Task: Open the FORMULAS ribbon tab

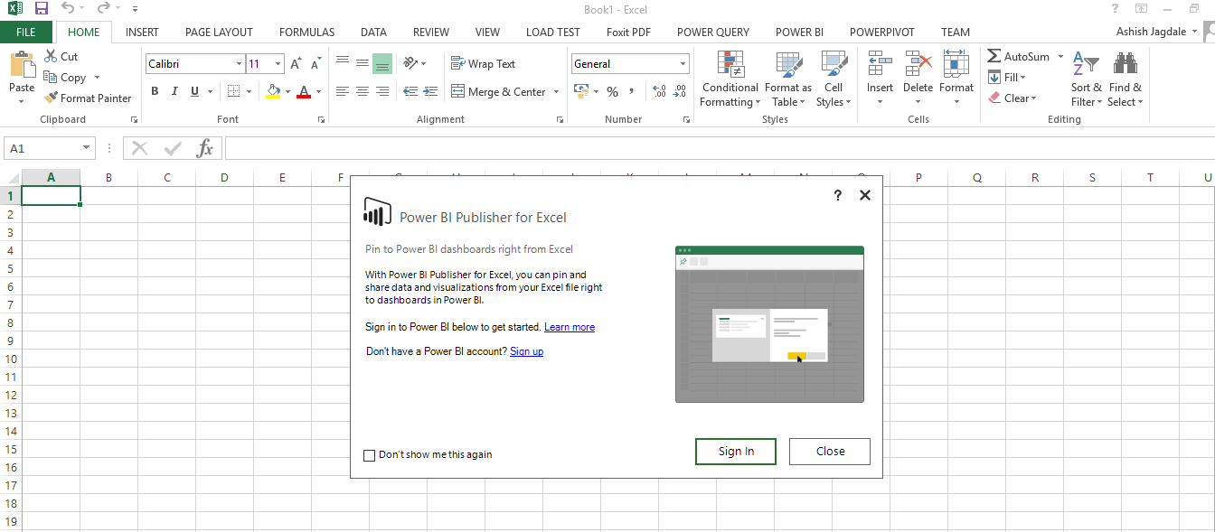Action: pyautogui.click(x=306, y=32)
